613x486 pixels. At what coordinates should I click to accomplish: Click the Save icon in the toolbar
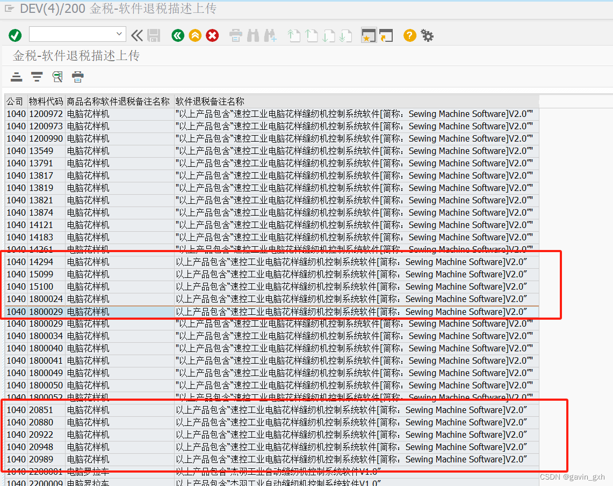pyautogui.click(x=154, y=35)
